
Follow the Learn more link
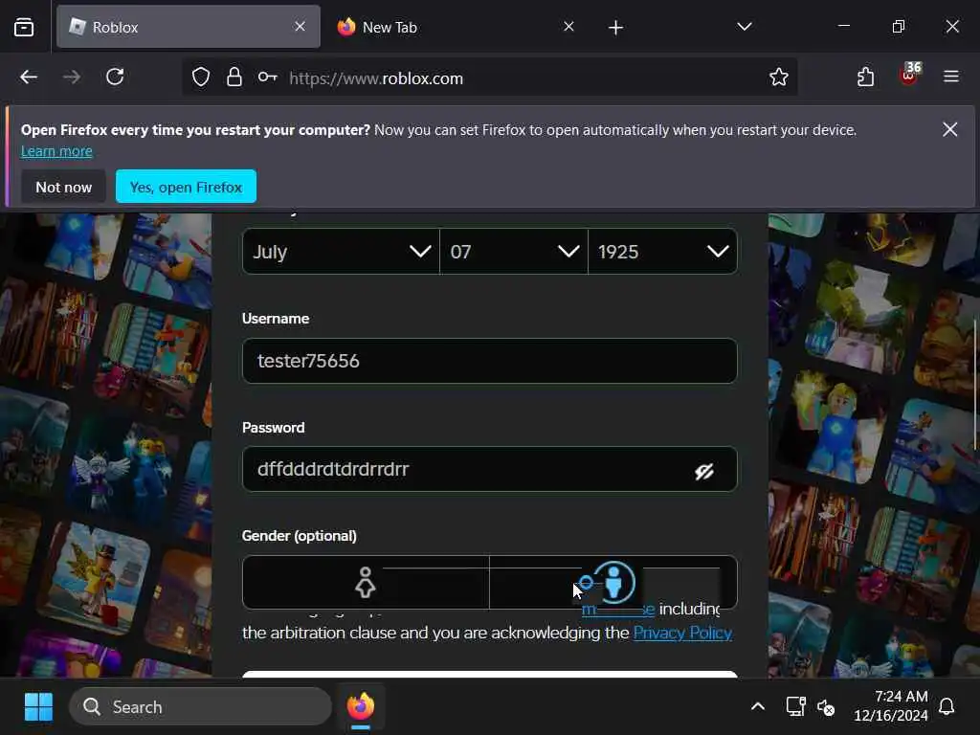[x=56, y=151]
